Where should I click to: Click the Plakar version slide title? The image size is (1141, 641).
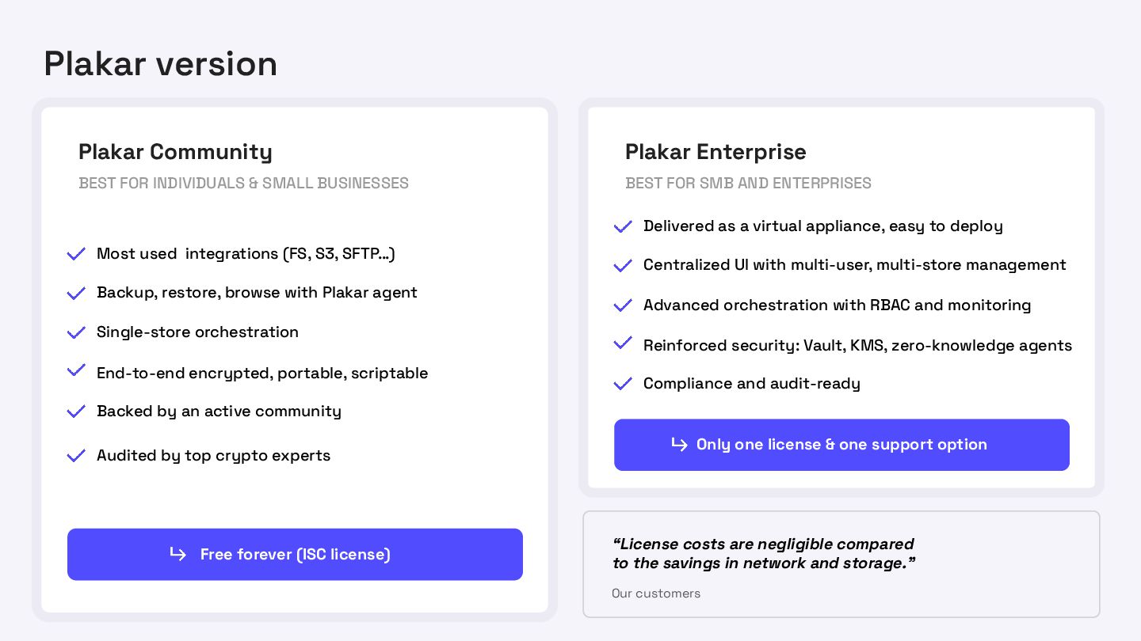pos(160,64)
